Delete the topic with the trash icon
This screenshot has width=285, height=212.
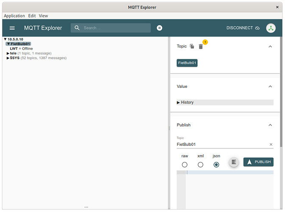pyautogui.click(x=201, y=47)
